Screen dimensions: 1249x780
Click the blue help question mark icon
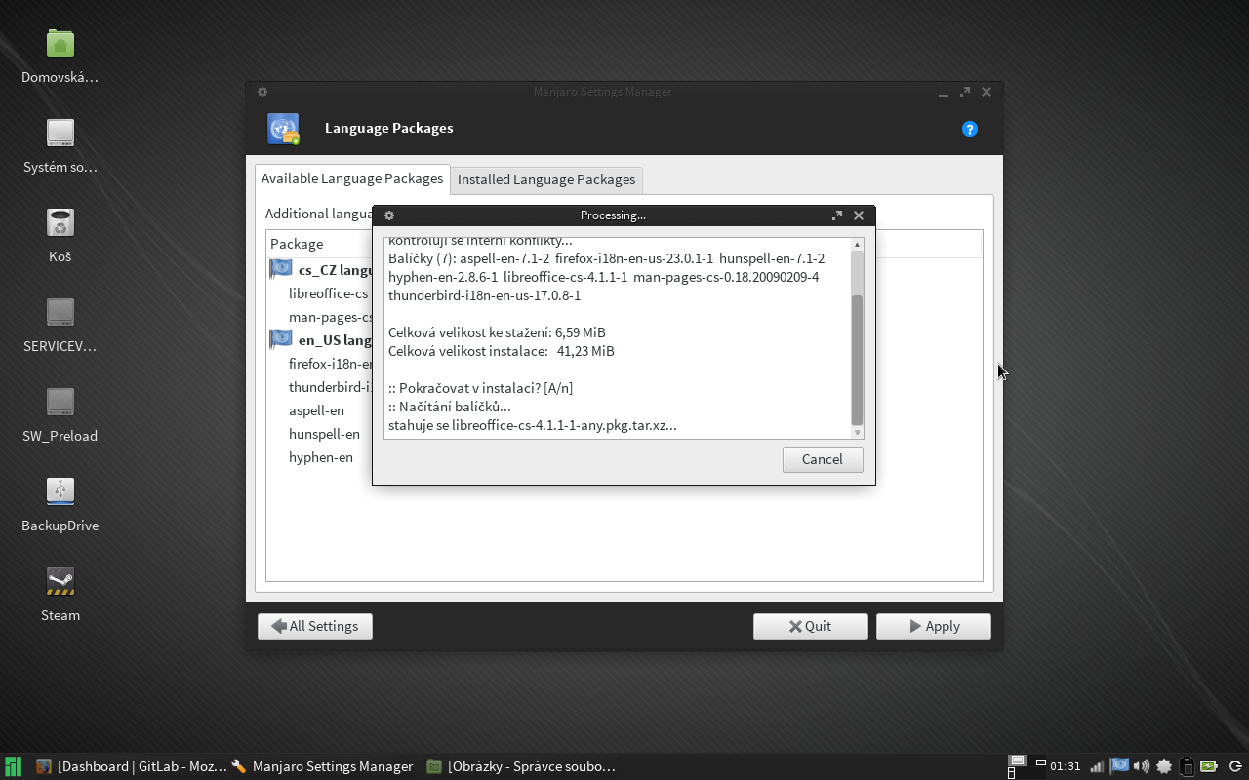(969, 129)
